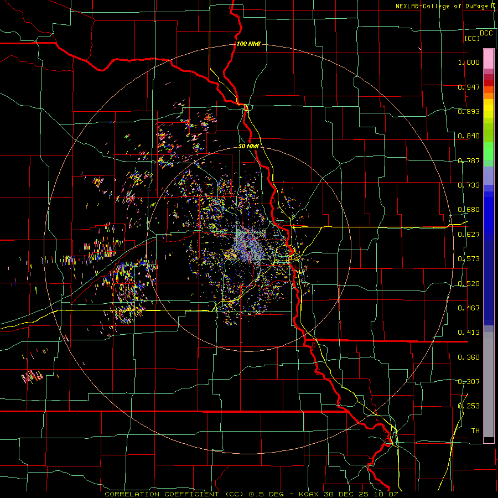The width and height of the screenshot is (498, 498).
Task: Click the bright green color bar segment
Action: [489, 151]
